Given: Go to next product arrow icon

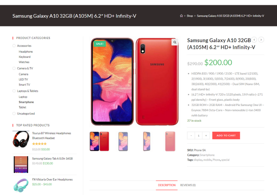Looking at the screenshot, I should tap(261, 40).
